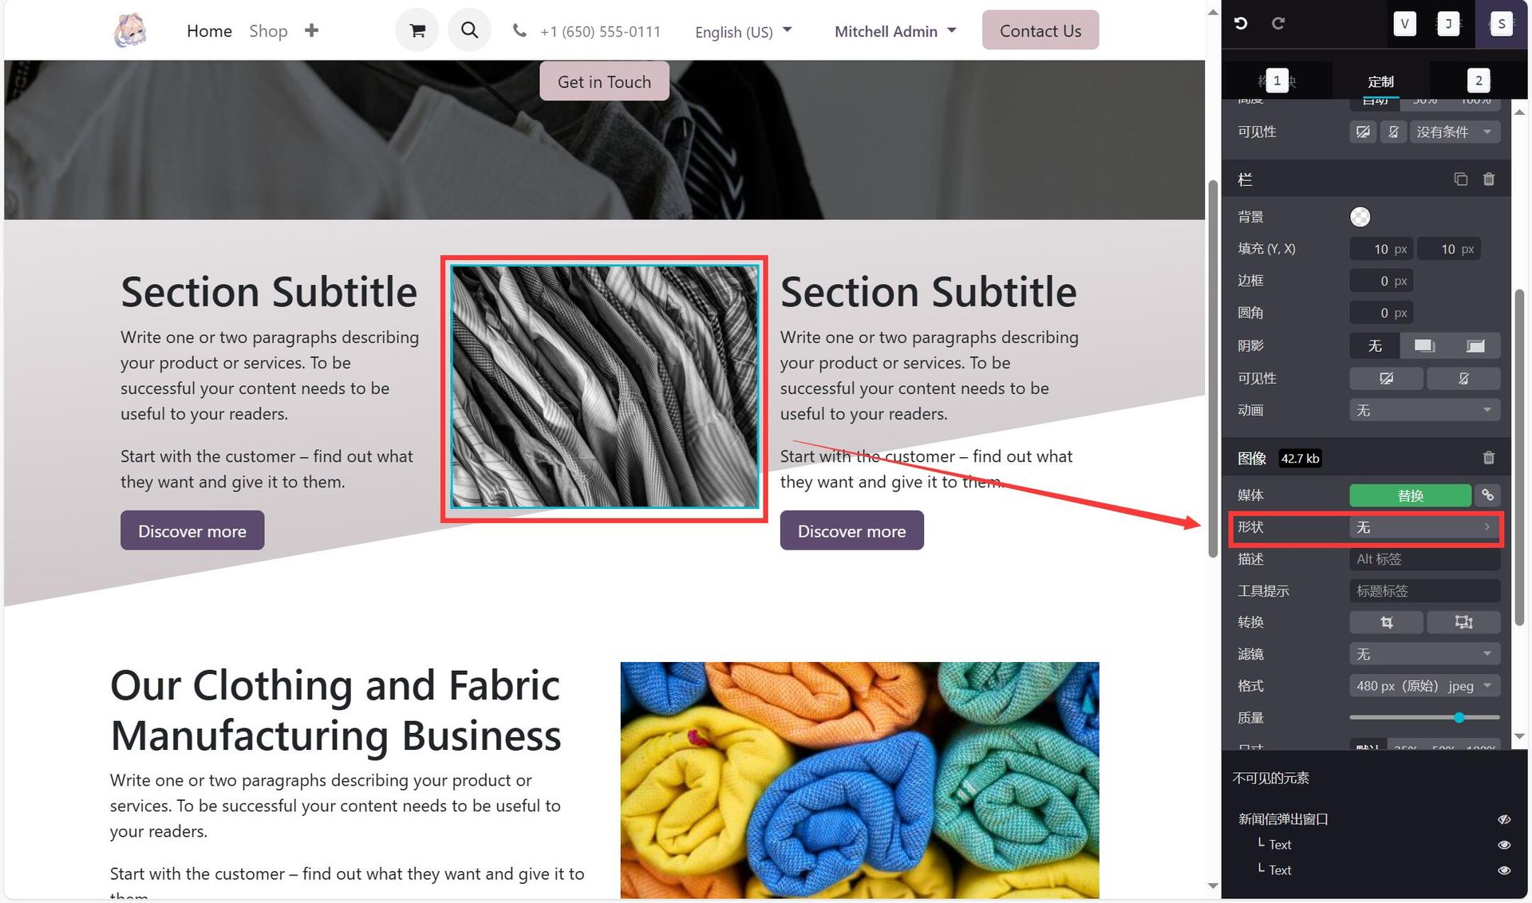Select the crop image tool
The height and width of the screenshot is (903, 1532).
(1386, 622)
